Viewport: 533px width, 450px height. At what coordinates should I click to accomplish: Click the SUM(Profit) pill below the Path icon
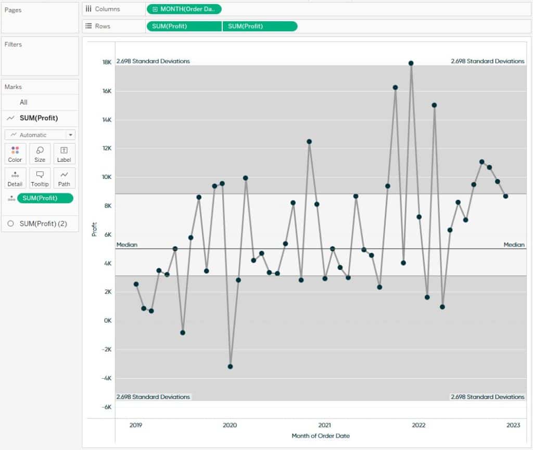pos(45,198)
